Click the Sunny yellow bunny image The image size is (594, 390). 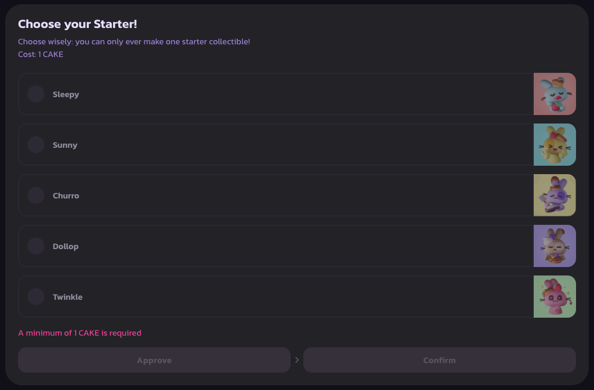[554, 145]
